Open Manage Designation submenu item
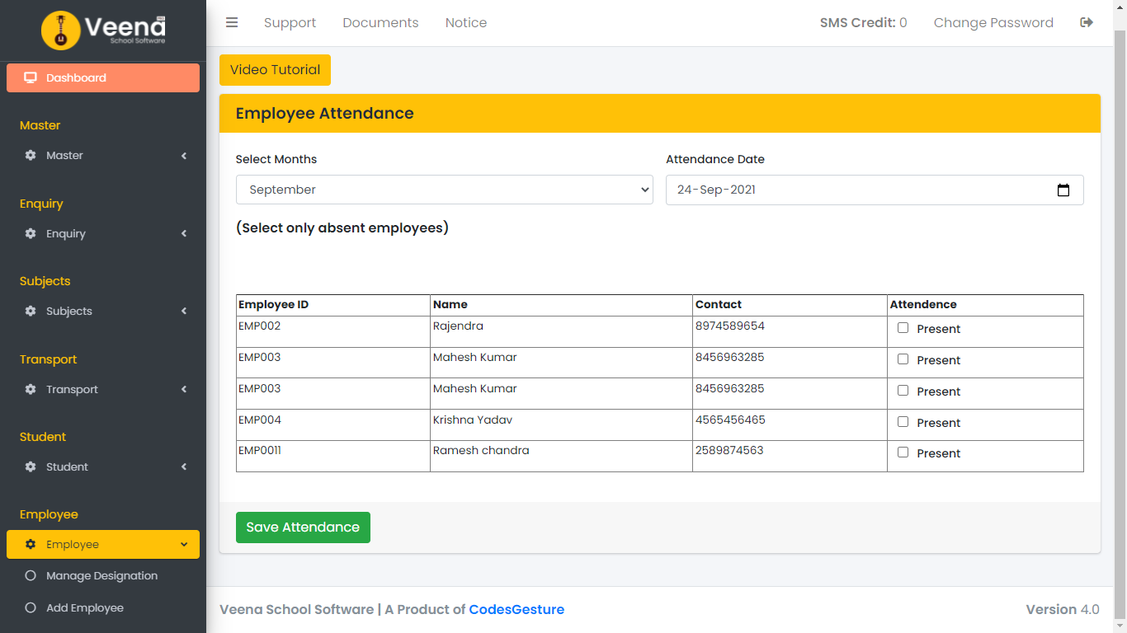Image resolution: width=1127 pixels, height=633 pixels. tap(103, 575)
